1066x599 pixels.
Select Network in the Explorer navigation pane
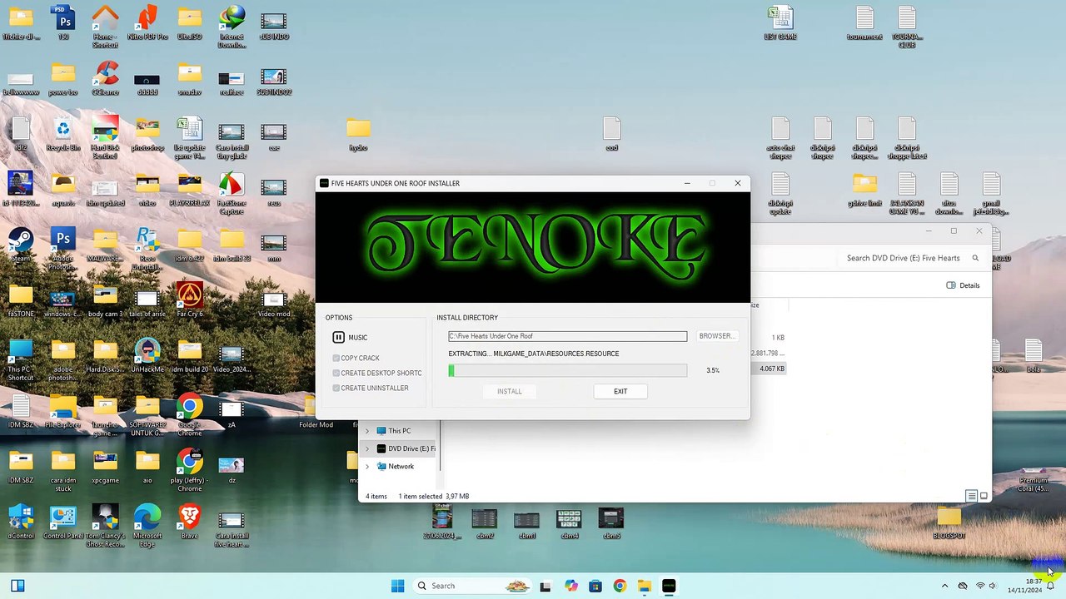401,466
